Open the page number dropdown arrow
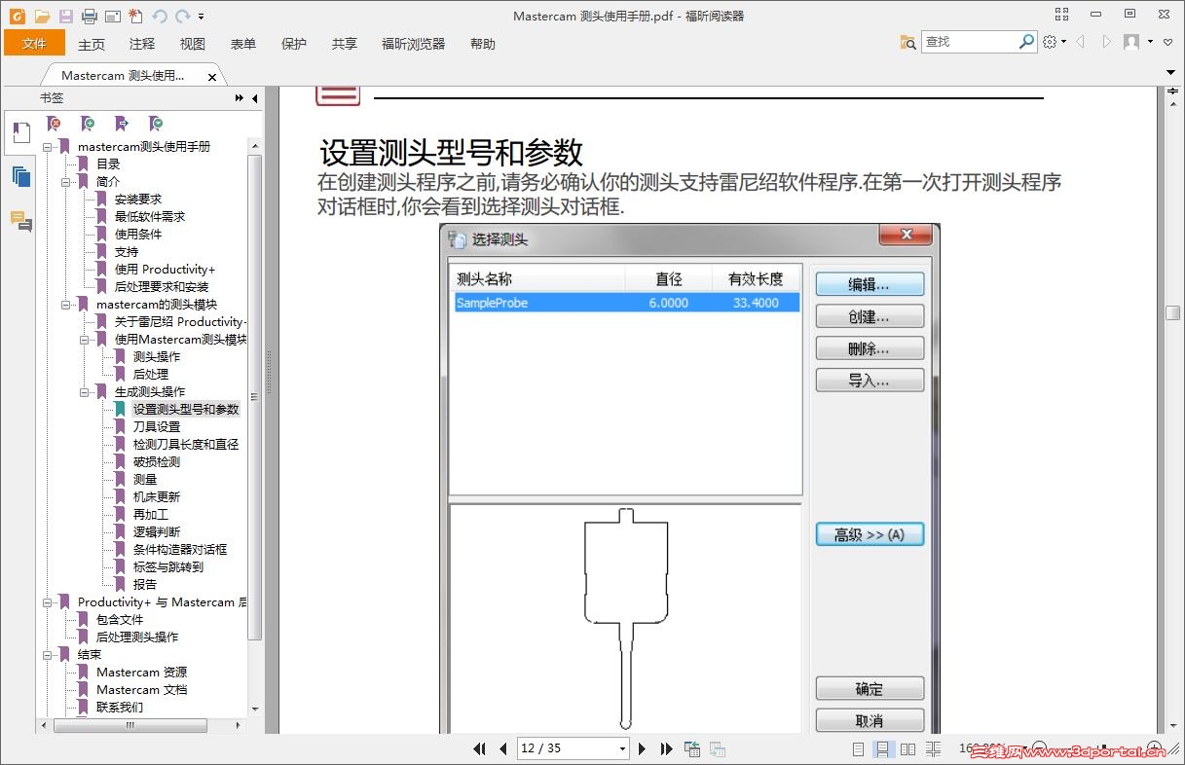The image size is (1185, 765). [623, 748]
